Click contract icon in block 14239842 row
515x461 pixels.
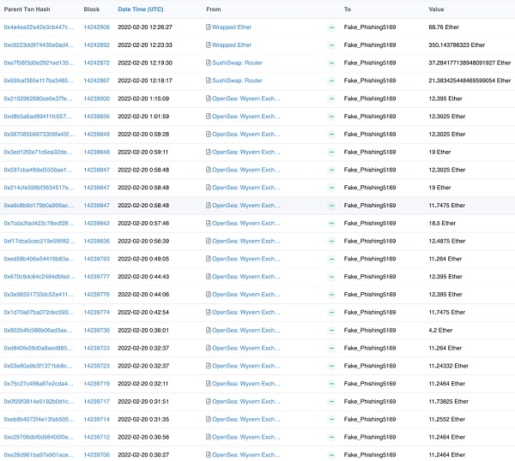[x=209, y=223]
